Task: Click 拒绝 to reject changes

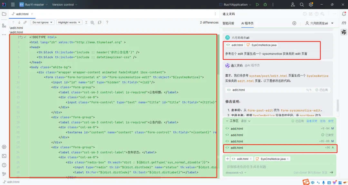Action: pyautogui.click(x=323, y=121)
